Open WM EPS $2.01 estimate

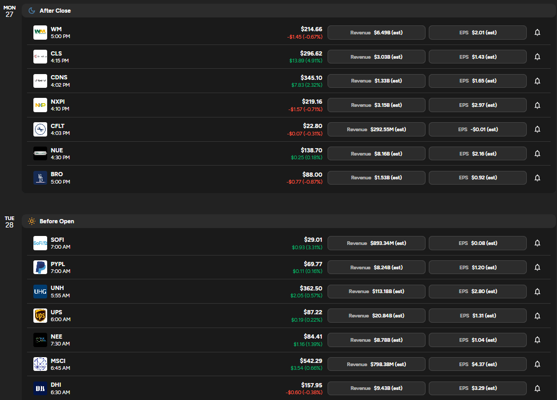[478, 33]
